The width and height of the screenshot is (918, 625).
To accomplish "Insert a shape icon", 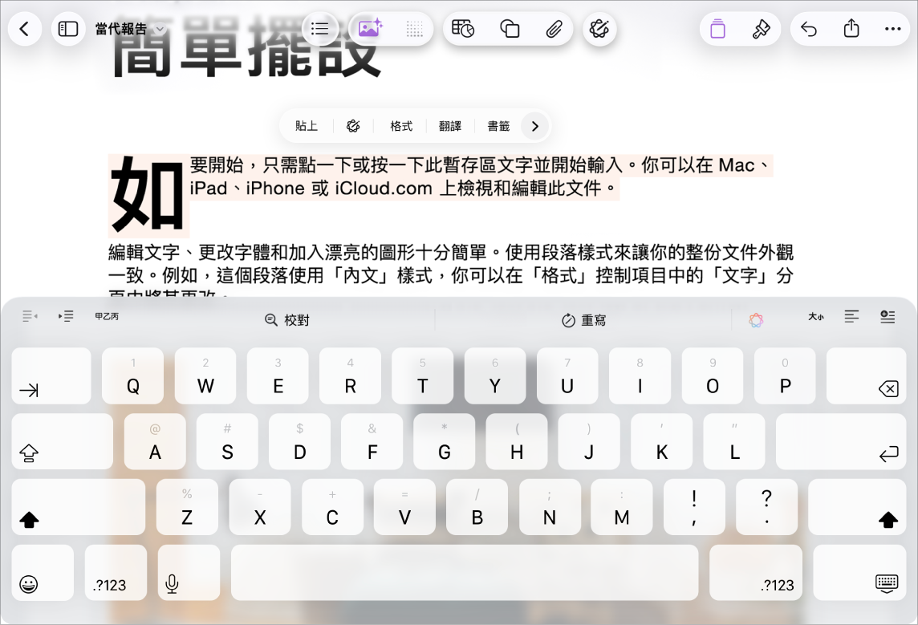I will (510, 29).
